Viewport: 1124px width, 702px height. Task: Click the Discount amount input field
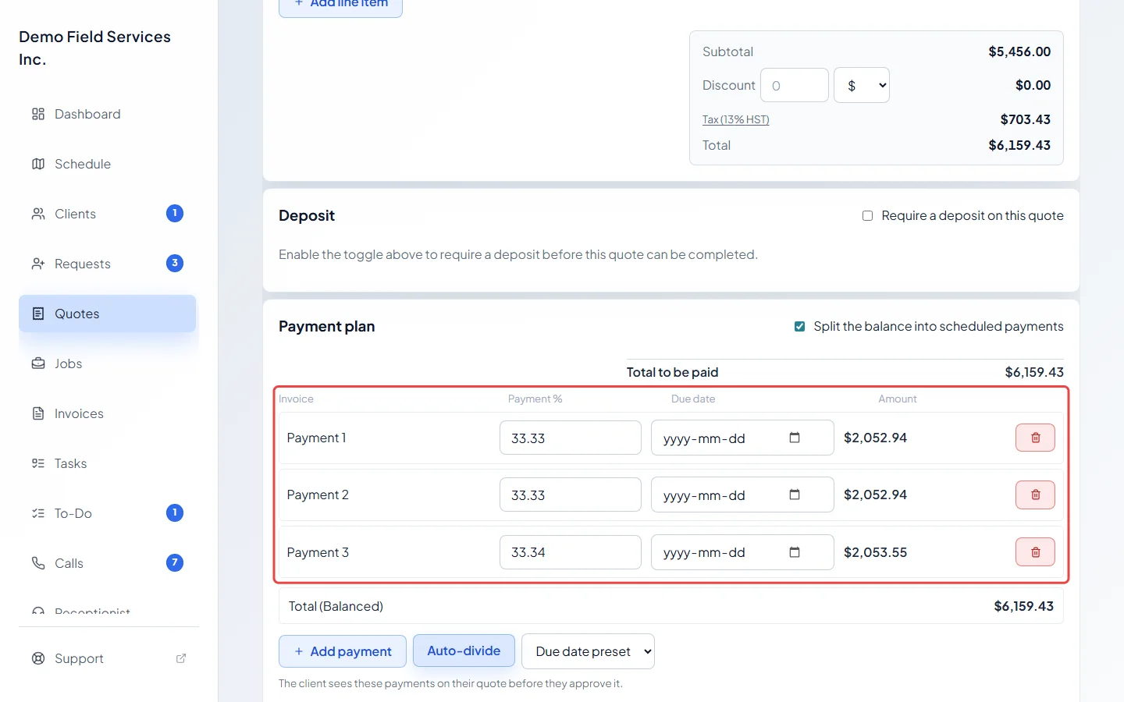coord(795,85)
